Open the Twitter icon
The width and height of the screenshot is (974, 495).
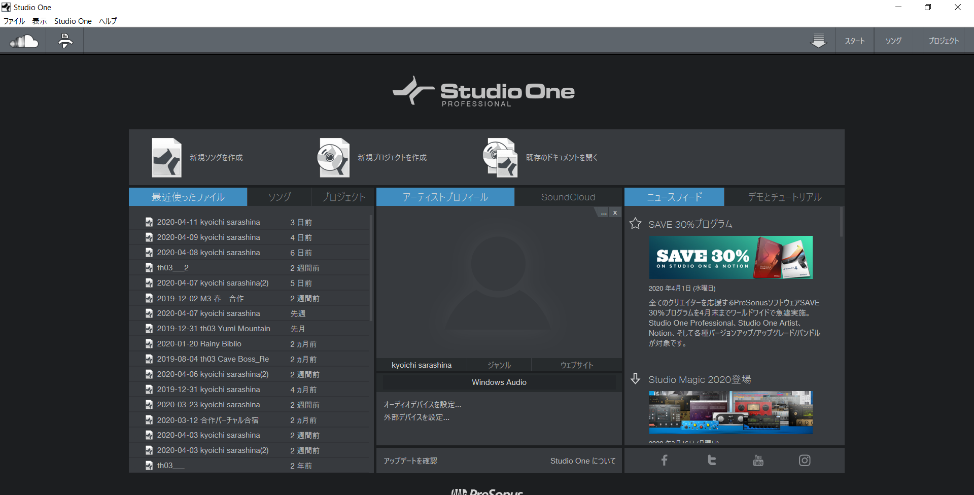(x=712, y=461)
